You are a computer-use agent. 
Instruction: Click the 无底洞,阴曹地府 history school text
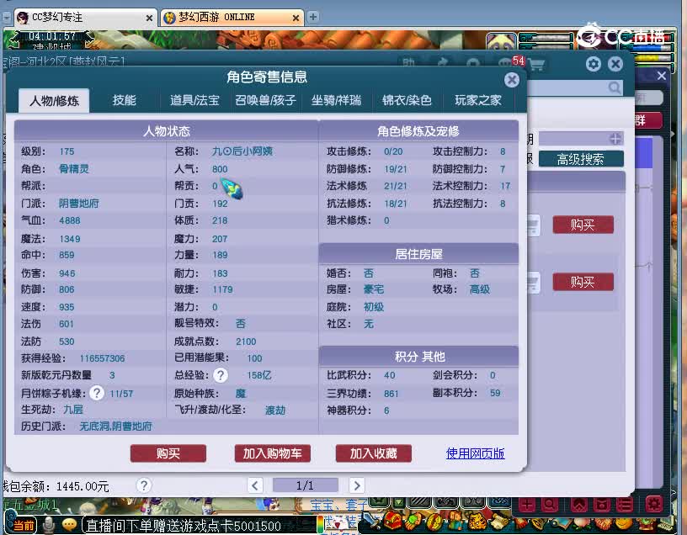[115, 426]
